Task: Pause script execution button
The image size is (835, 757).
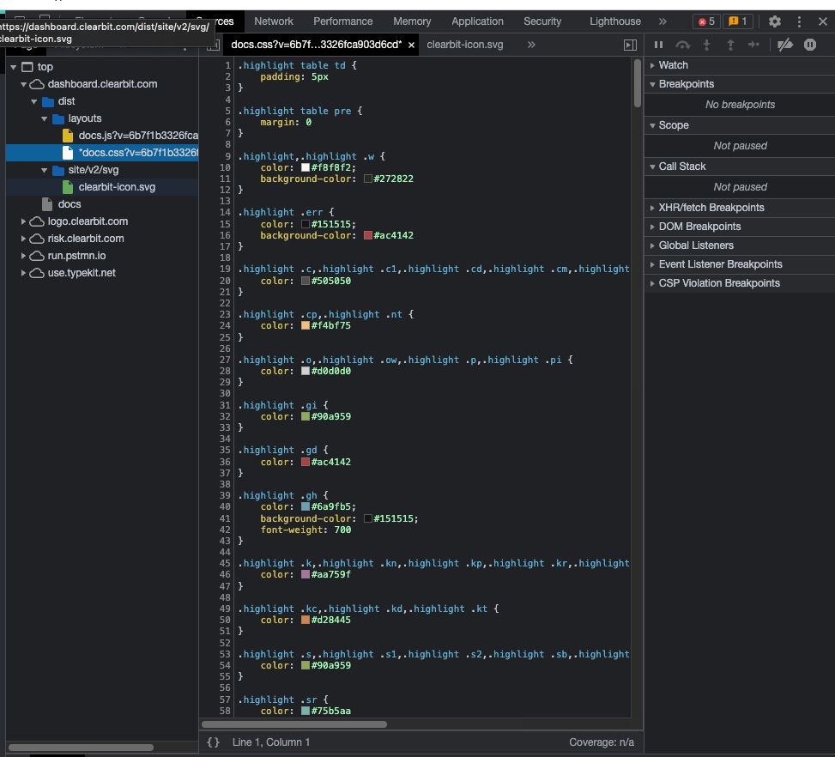Action: pyautogui.click(x=659, y=45)
